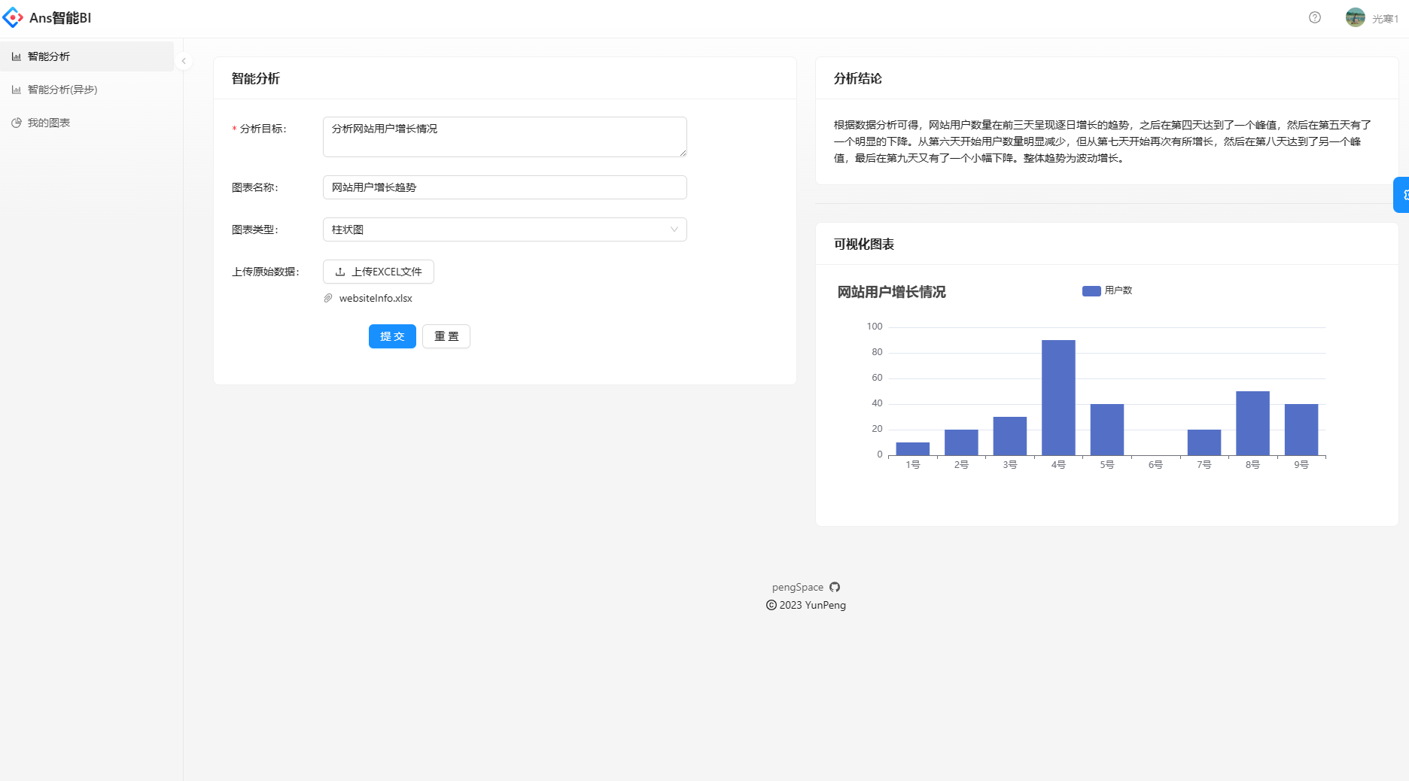
Task: Collapse the sidebar with the chevron arrow
Action: pos(184,61)
